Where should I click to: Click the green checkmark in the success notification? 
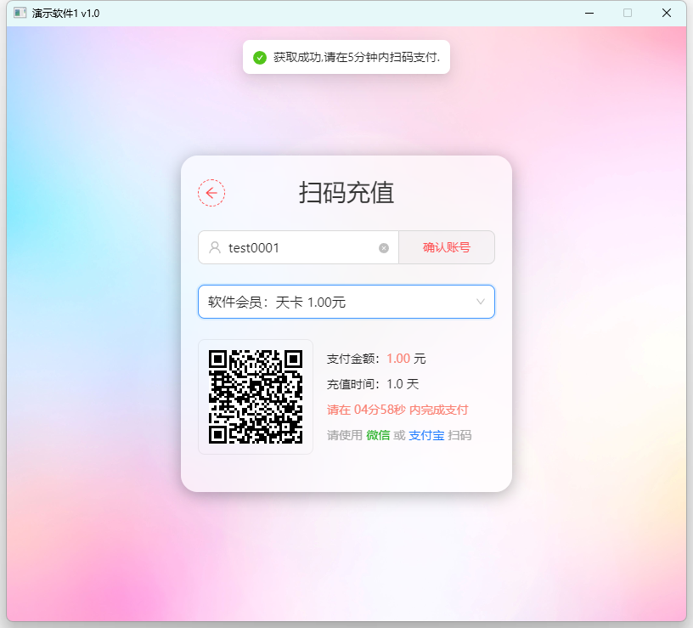click(x=260, y=58)
